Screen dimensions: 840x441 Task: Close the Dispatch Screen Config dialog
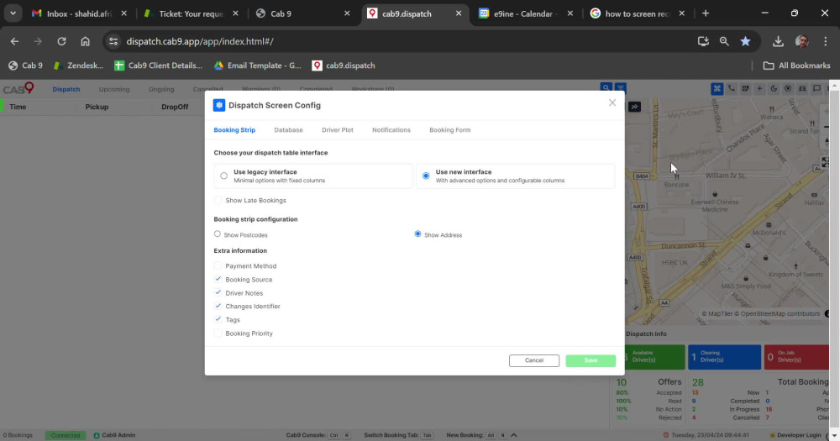[x=612, y=102]
